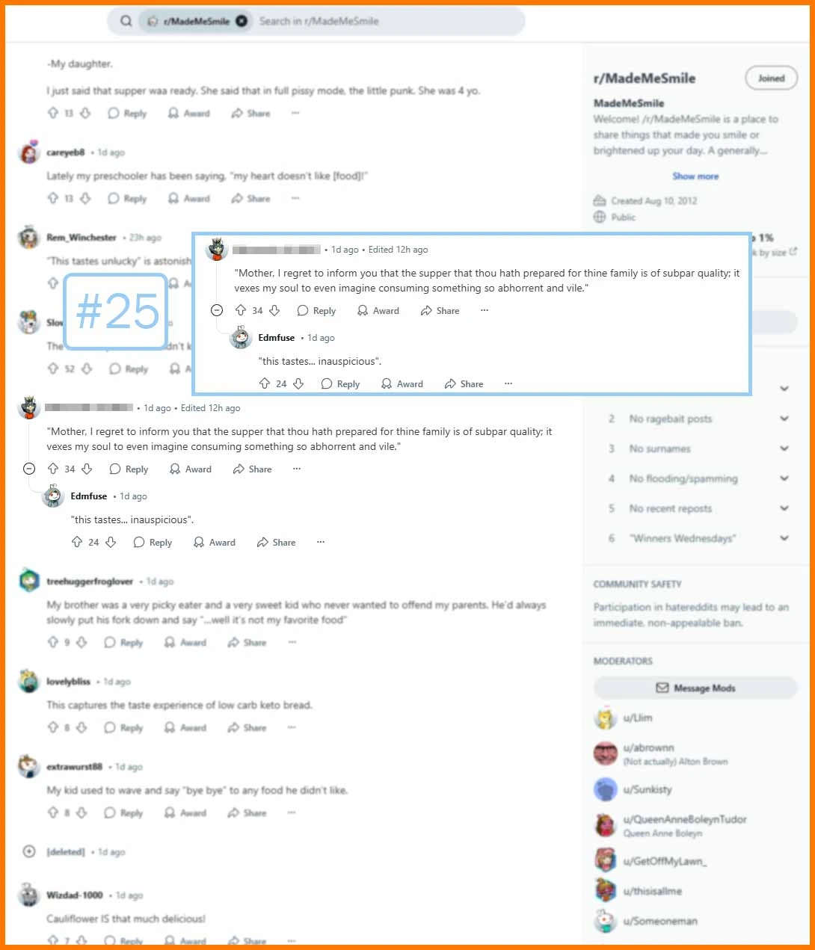Share the 'Mother, I regret to inform' comment

(x=252, y=469)
